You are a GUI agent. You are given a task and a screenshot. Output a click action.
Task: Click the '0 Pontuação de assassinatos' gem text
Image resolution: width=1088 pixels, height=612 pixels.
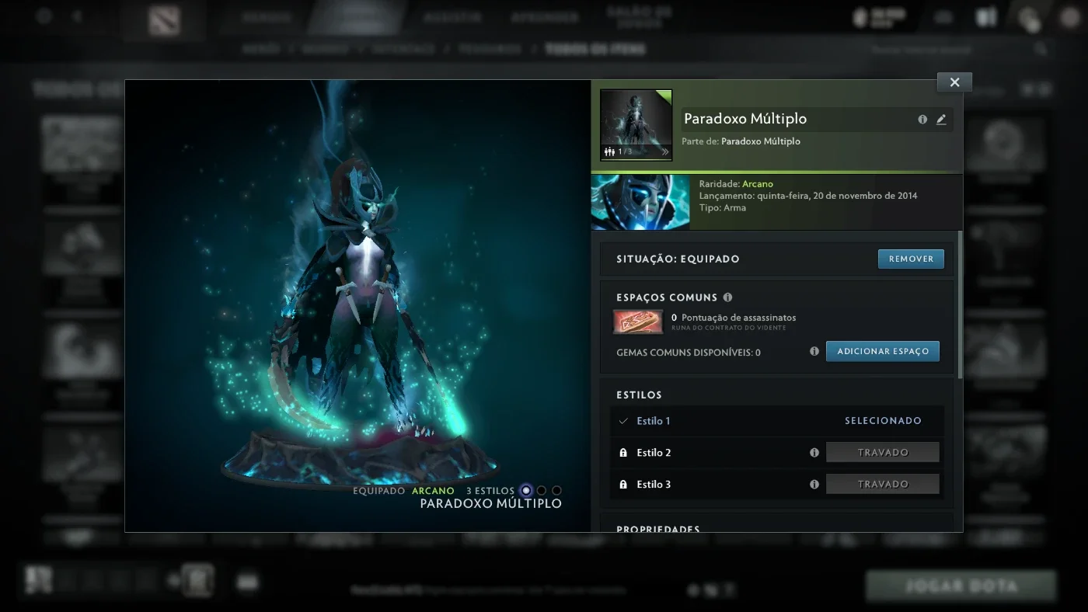coord(734,318)
